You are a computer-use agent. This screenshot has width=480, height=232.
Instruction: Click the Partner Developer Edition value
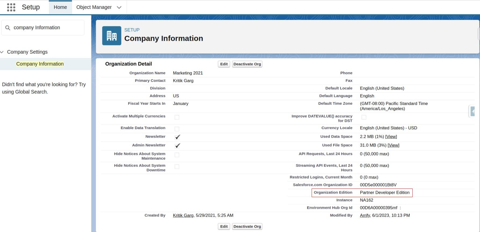(x=385, y=193)
